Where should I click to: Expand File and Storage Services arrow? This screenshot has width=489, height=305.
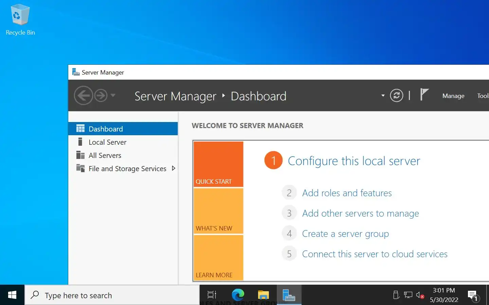point(174,168)
